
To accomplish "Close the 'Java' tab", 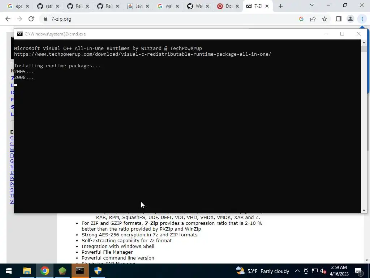I will [x=147, y=7].
